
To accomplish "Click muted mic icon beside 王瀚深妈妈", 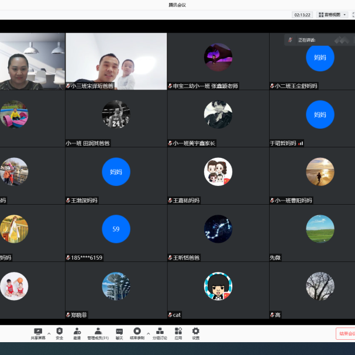I will [x=68, y=201].
